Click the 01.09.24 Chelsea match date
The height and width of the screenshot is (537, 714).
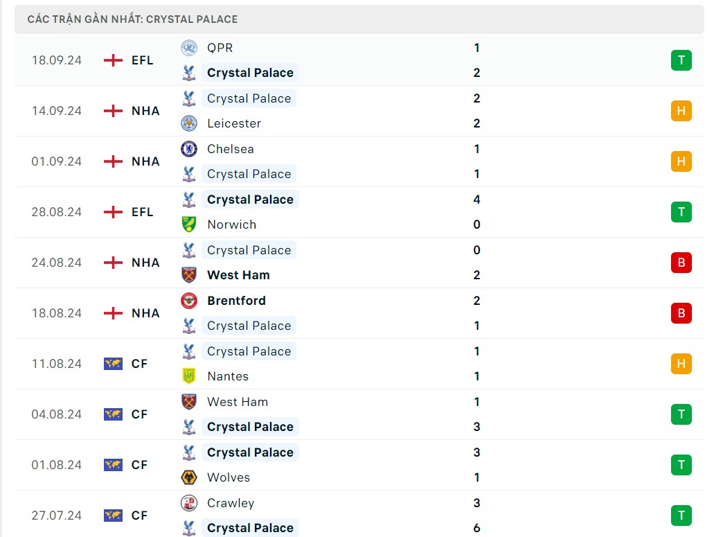point(56,161)
